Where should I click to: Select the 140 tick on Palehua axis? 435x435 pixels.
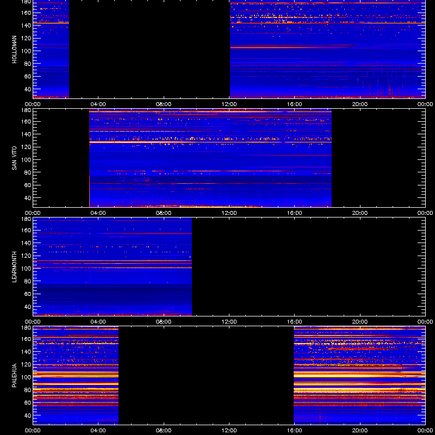[27, 352]
